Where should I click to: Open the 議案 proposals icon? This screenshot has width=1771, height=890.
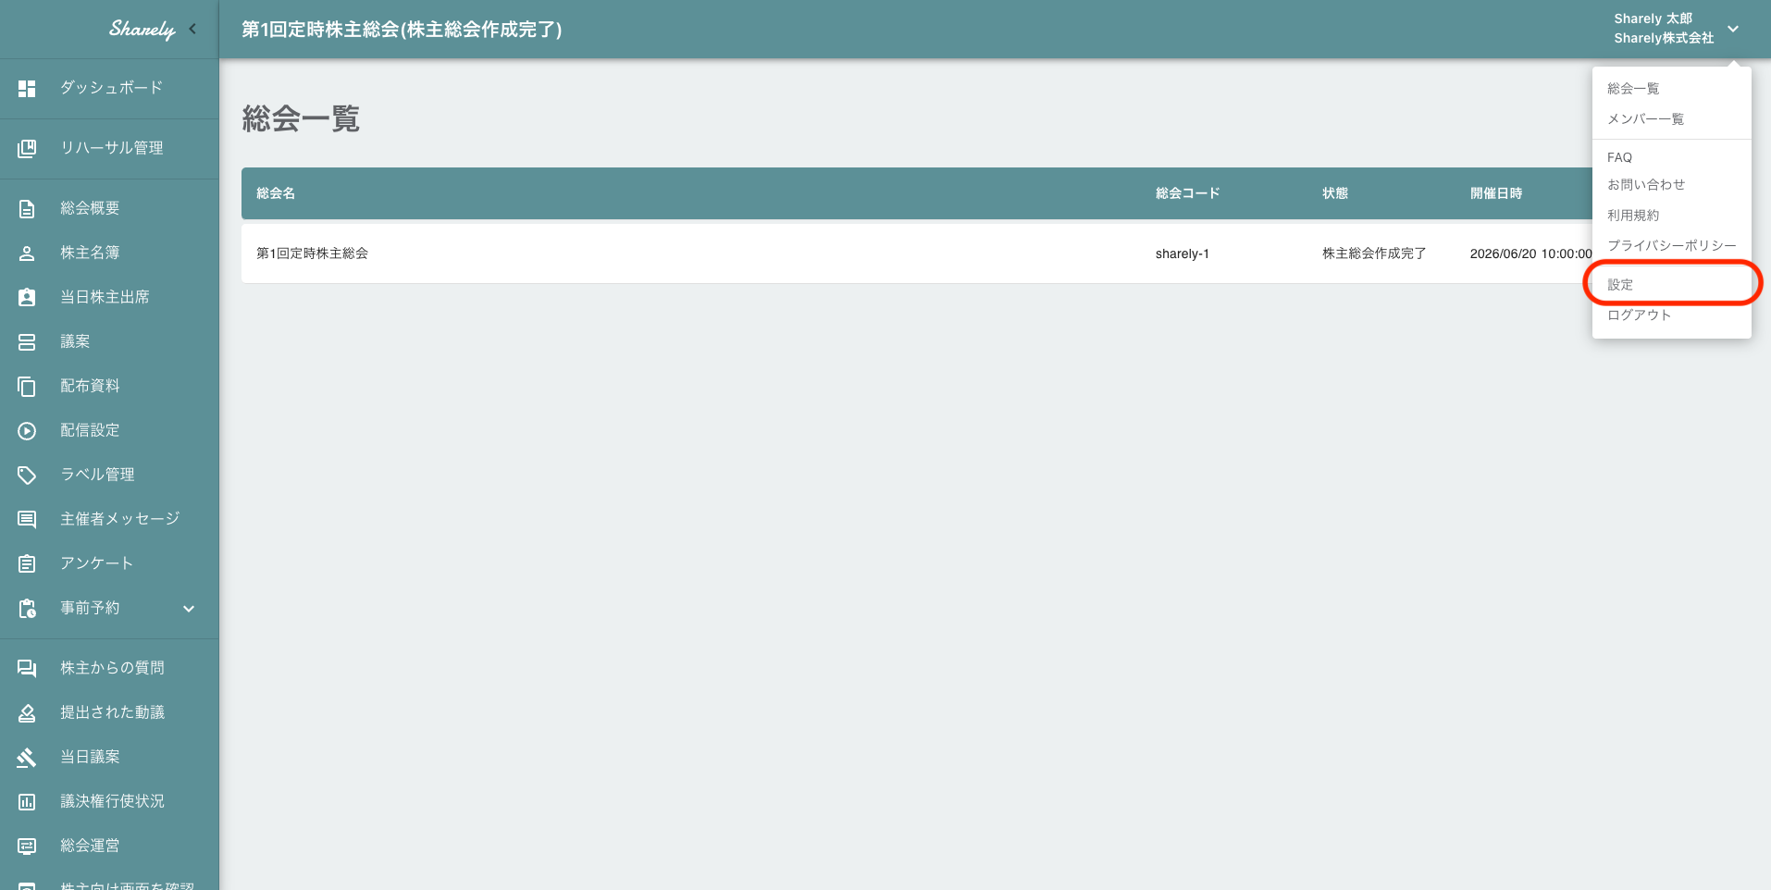tap(26, 340)
